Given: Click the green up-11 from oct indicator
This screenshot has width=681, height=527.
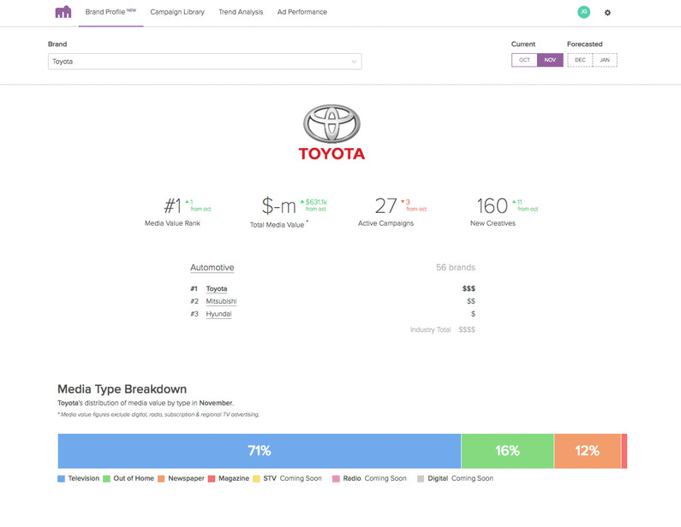Looking at the screenshot, I should click(525, 205).
